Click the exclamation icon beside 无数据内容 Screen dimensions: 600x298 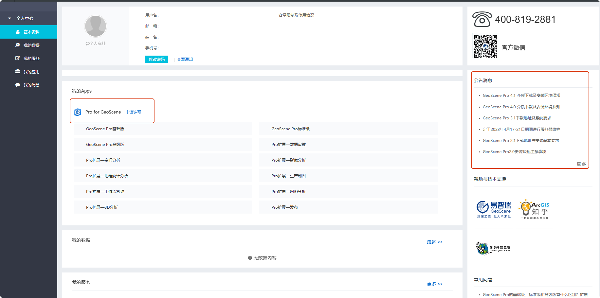click(250, 258)
